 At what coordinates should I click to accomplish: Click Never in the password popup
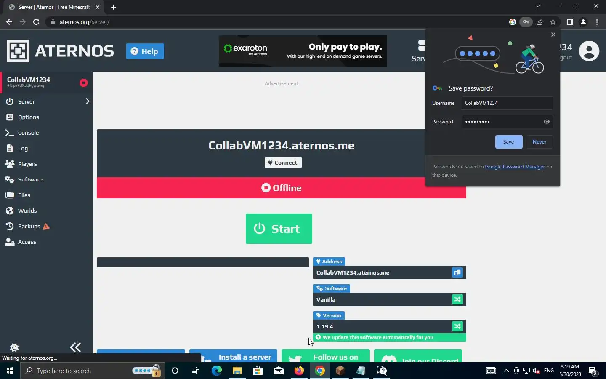point(539,142)
